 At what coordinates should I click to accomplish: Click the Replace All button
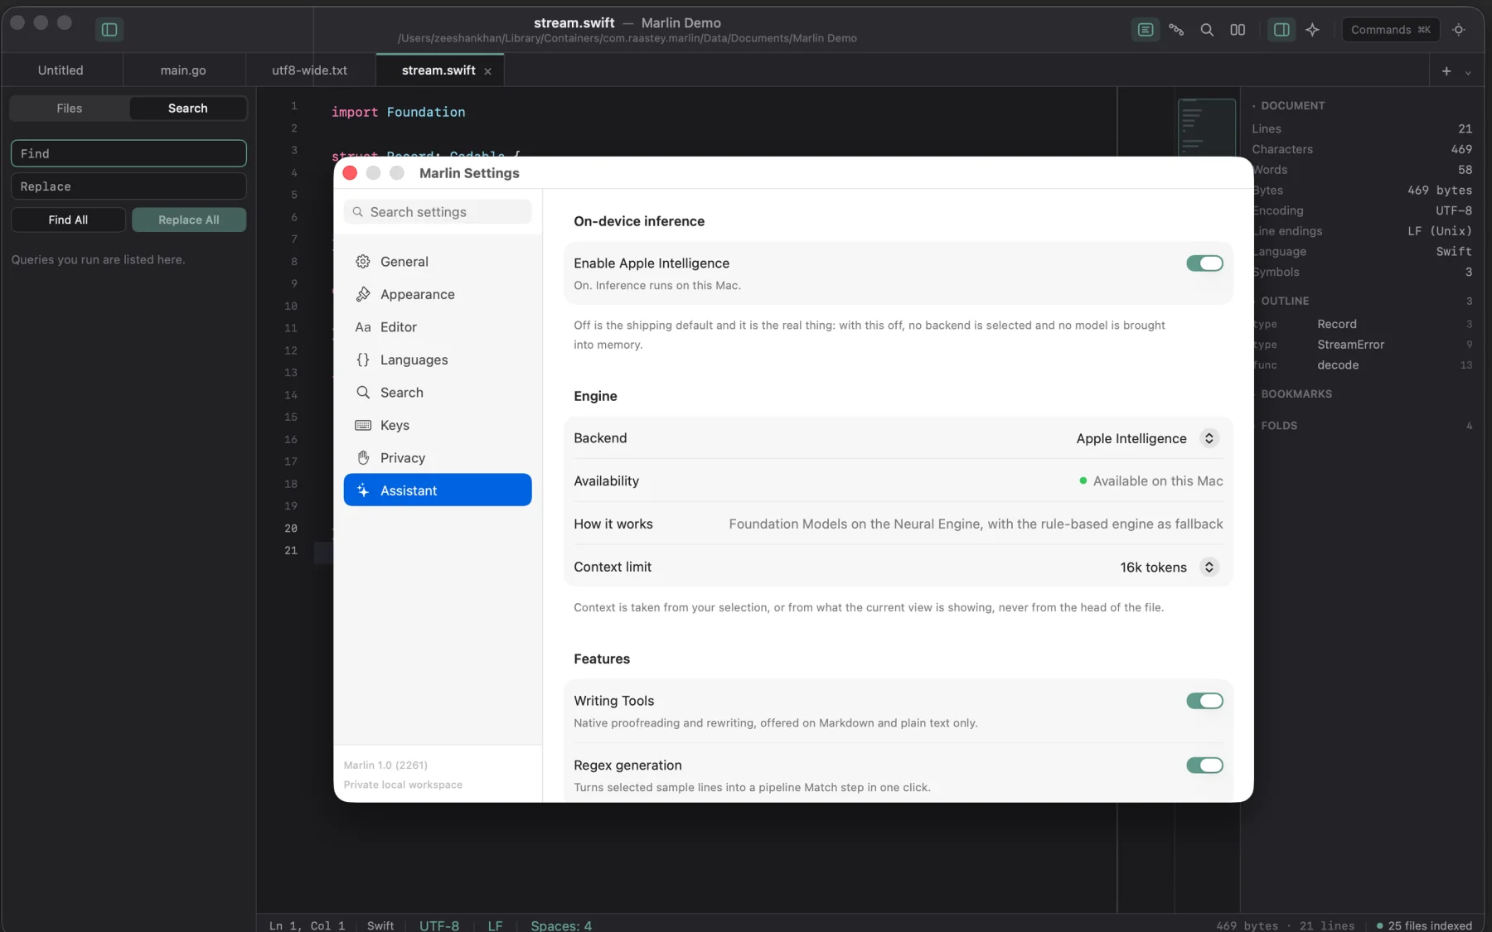(189, 220)
